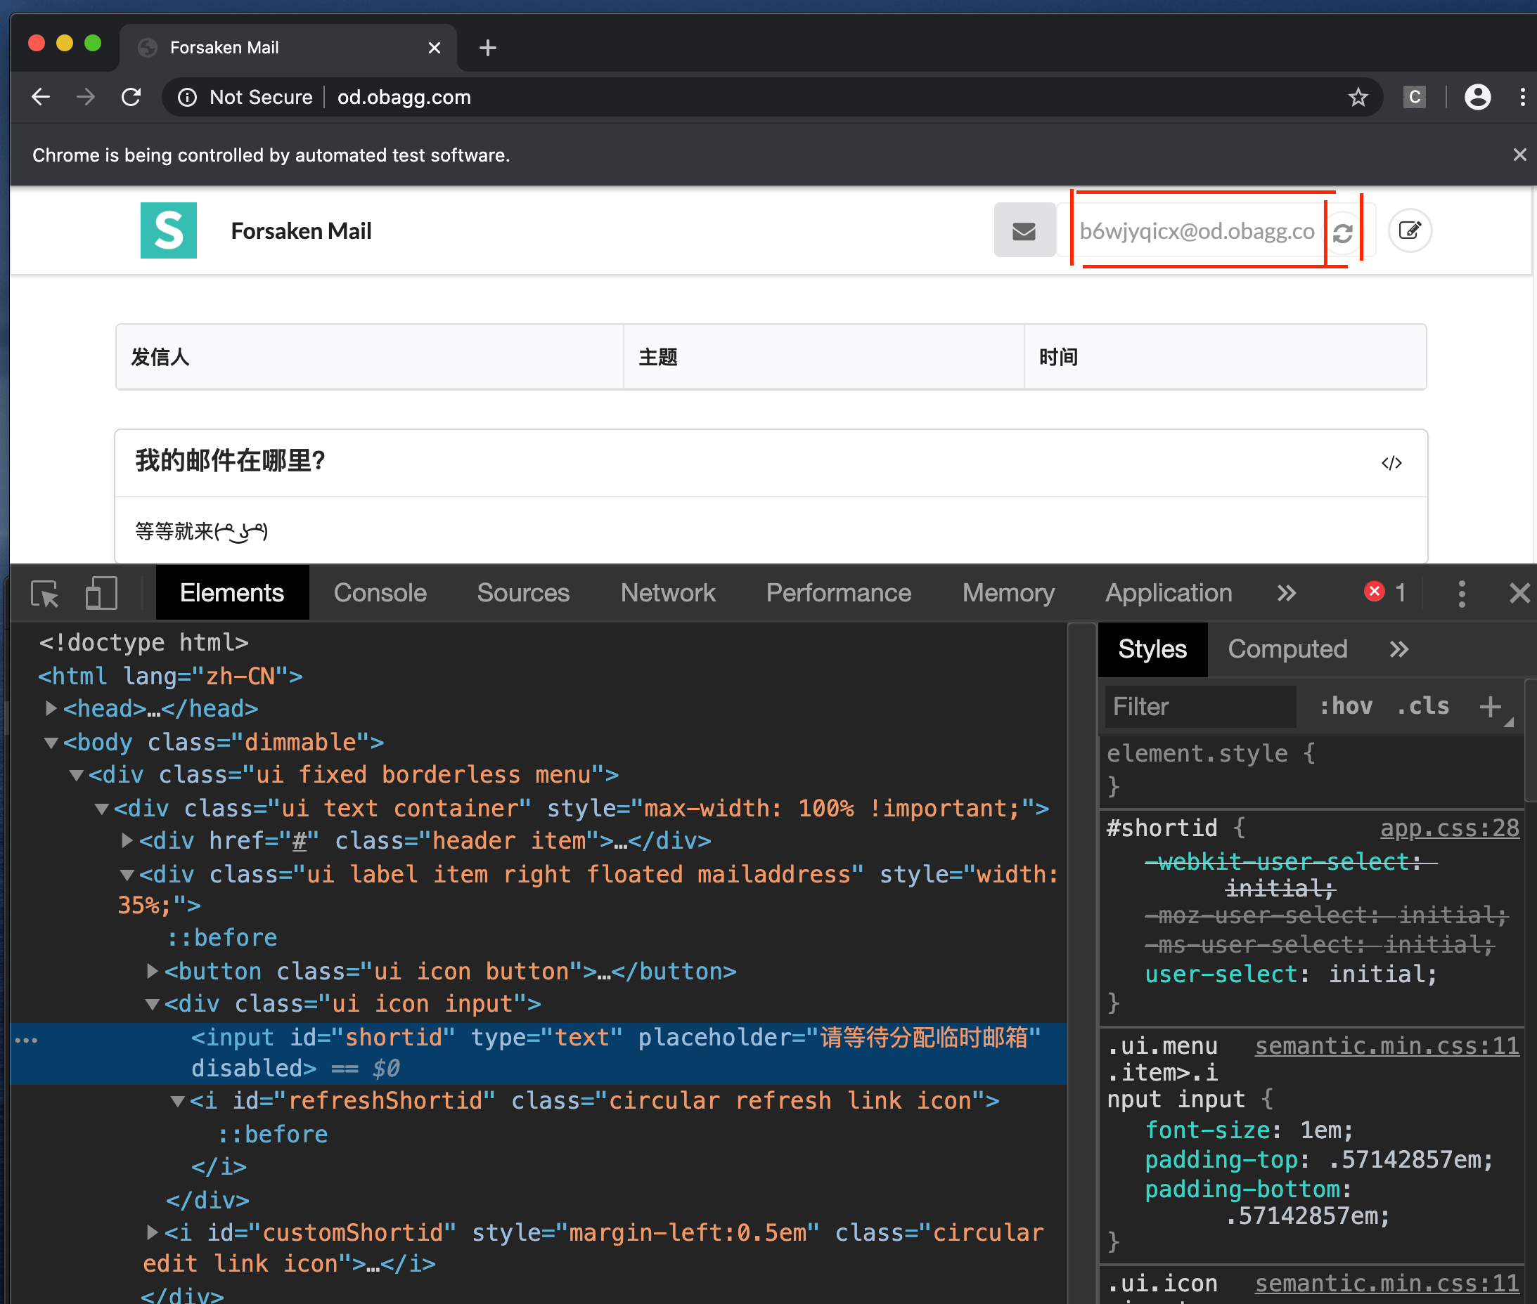Toggle the .cls class editor
The width and height of the screenshot is (1537, 1304).
(x=1422, y=706)
